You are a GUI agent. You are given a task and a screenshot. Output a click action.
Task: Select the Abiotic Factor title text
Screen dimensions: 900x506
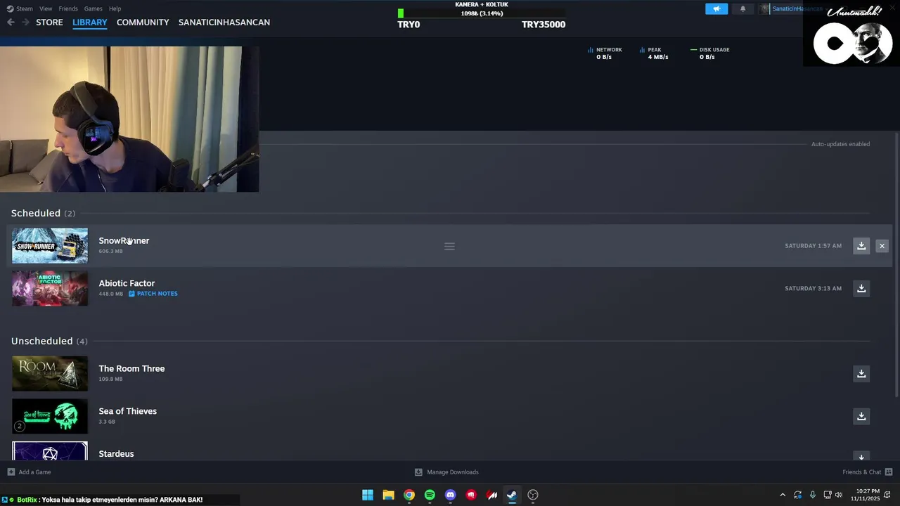[127, 283]
